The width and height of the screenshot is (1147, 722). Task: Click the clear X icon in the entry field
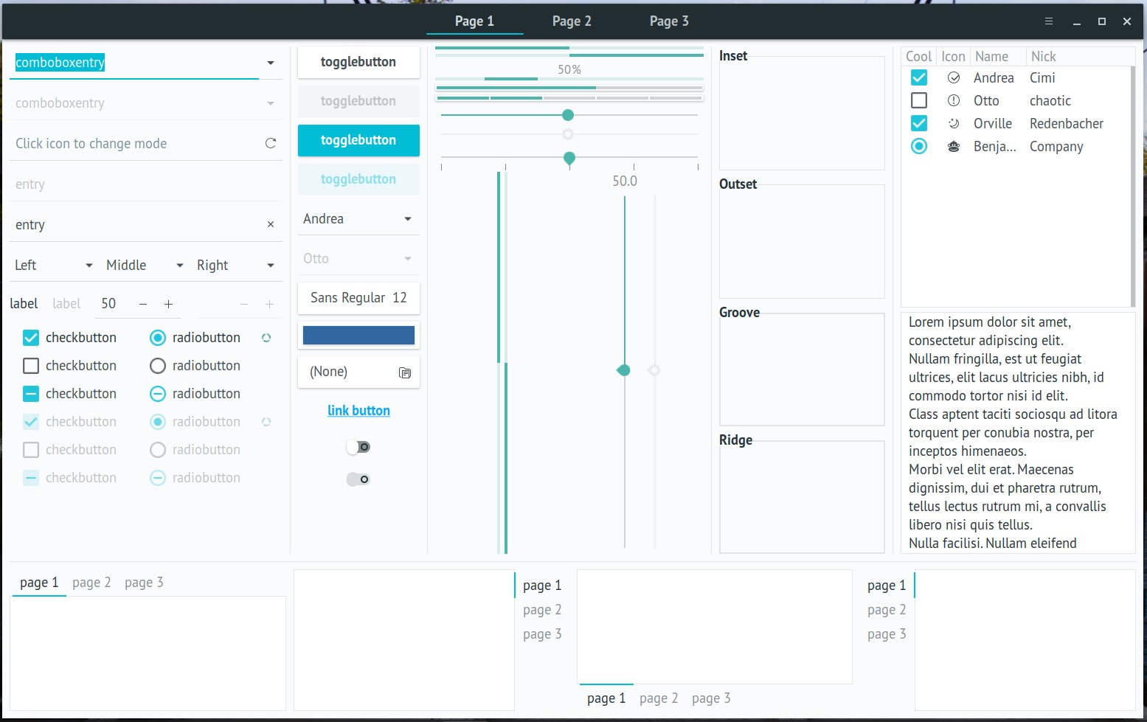pyautogui.click(x=271, y=224)
